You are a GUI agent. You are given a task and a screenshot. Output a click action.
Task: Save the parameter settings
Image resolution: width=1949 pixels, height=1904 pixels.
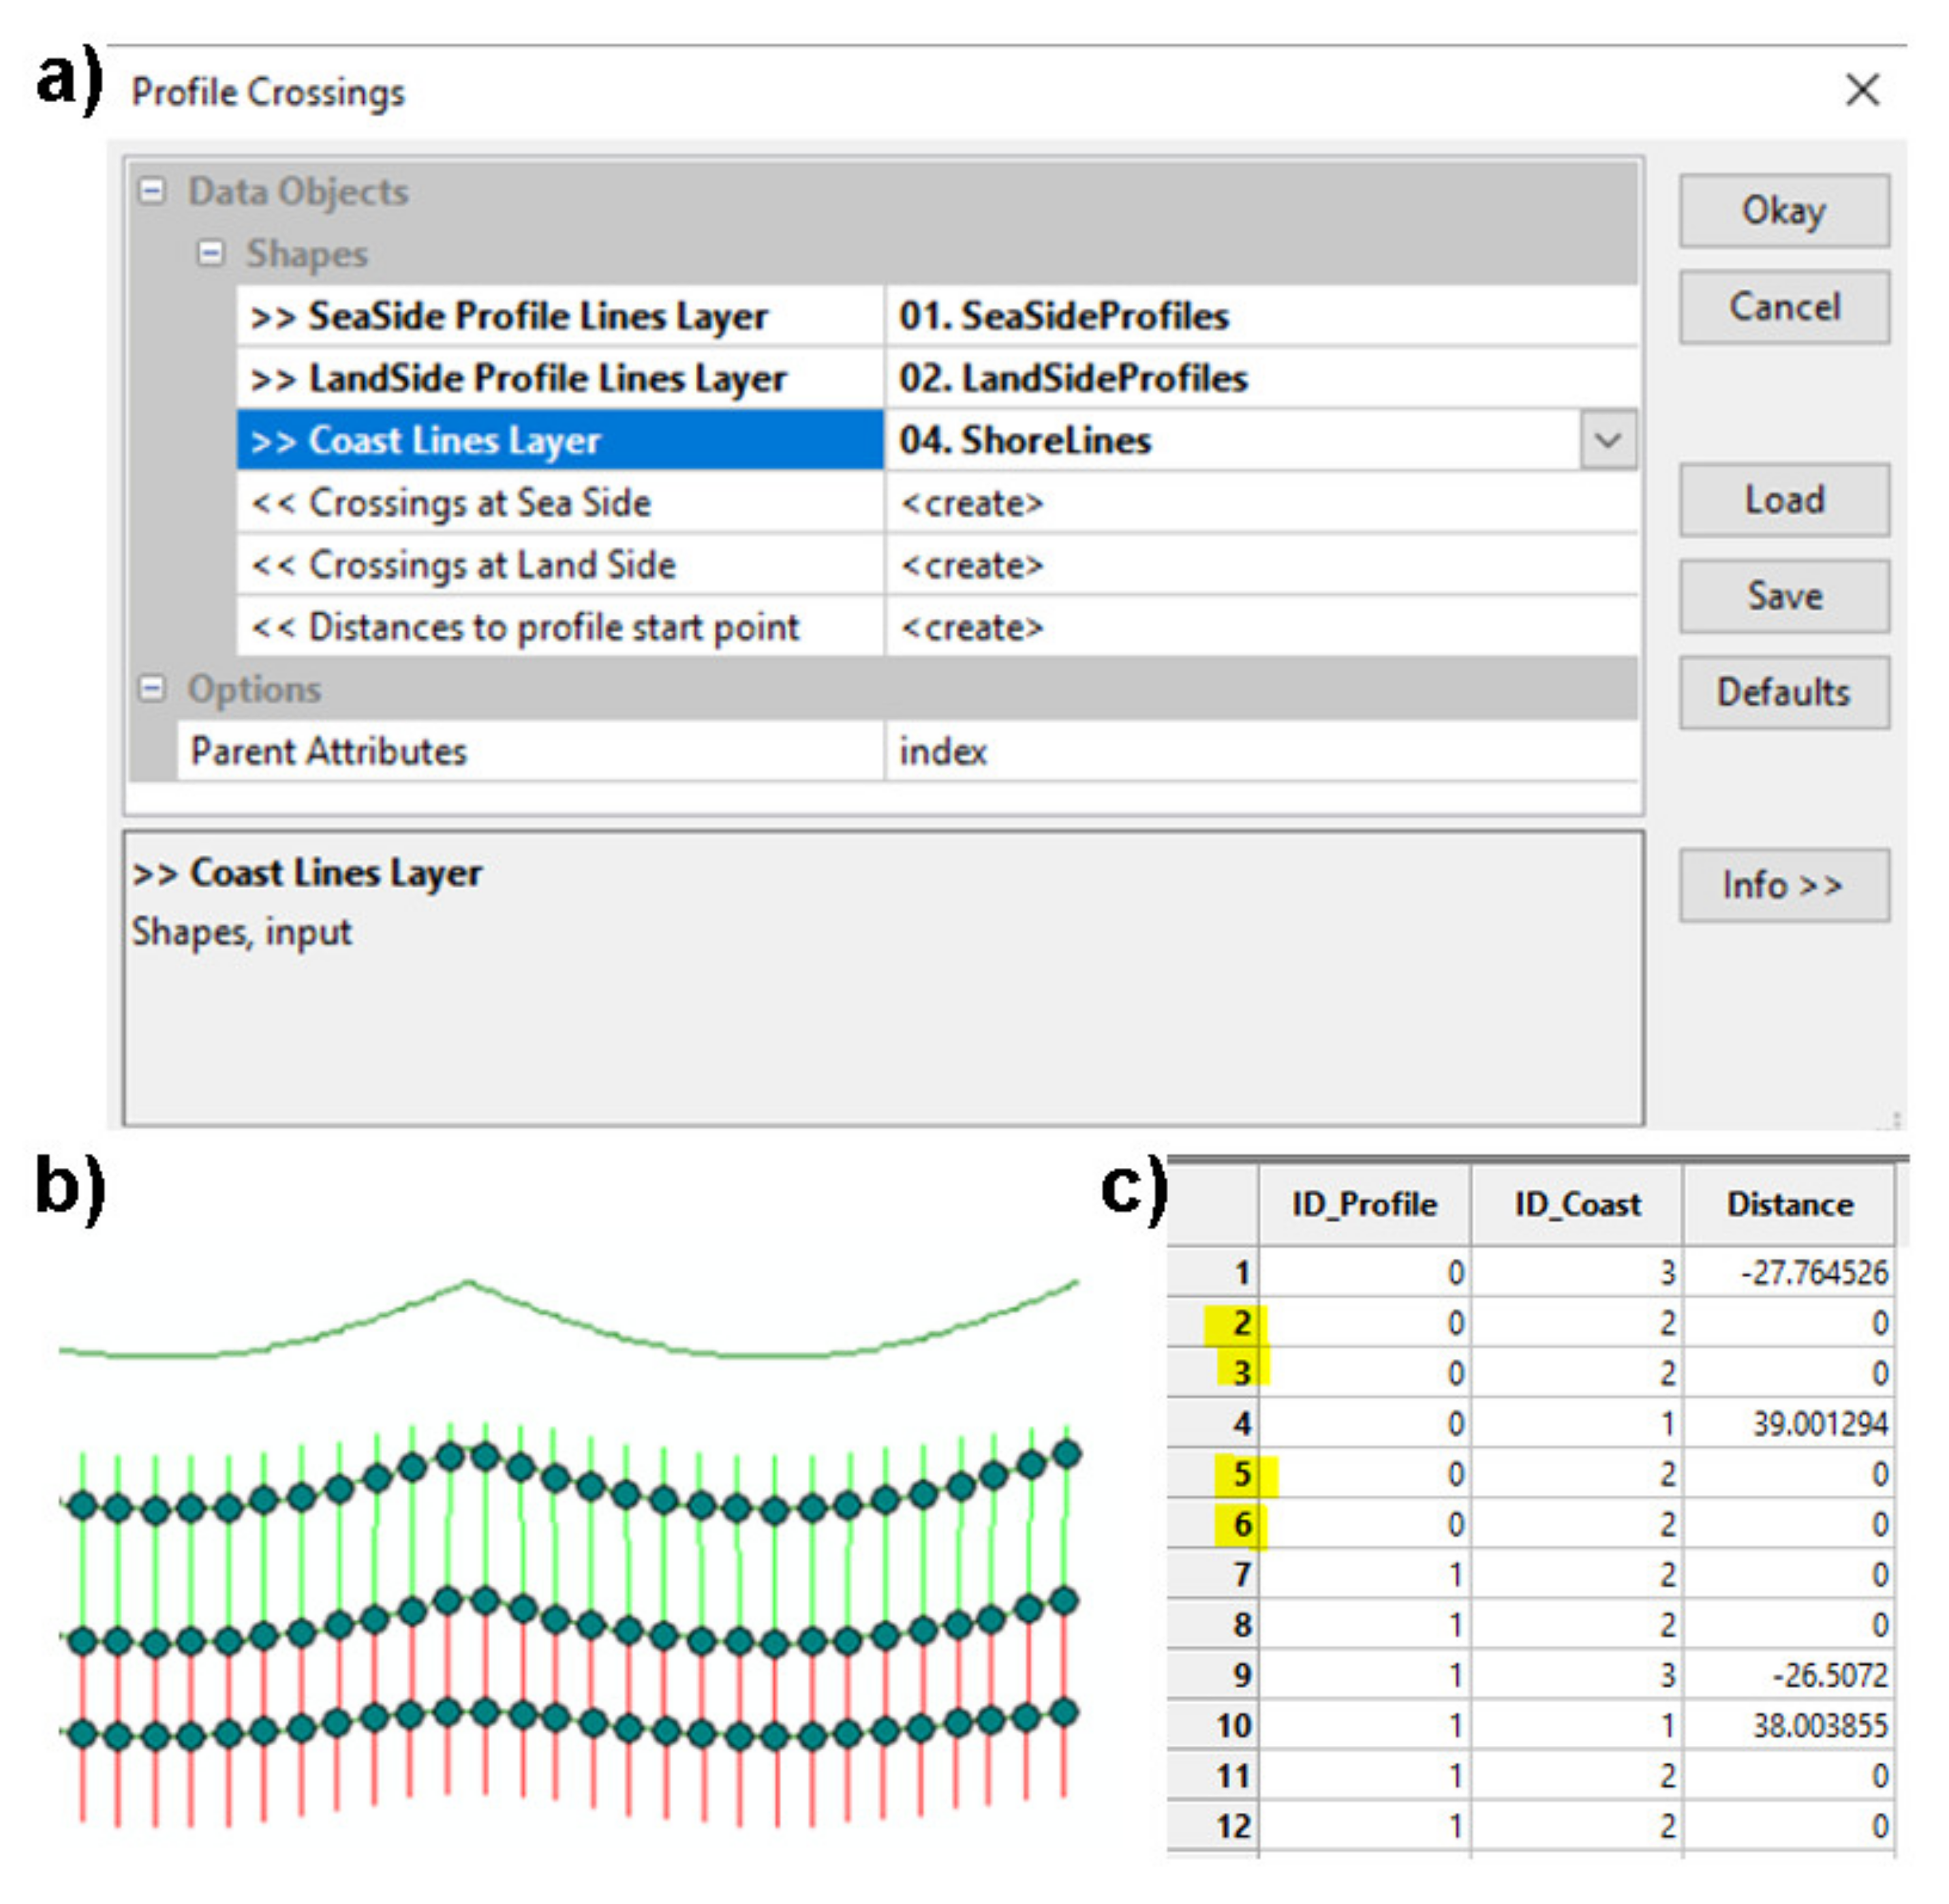click(x=1783, y=596)
